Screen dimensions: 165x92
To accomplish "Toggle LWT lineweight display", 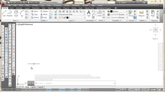I will [76, 90].
